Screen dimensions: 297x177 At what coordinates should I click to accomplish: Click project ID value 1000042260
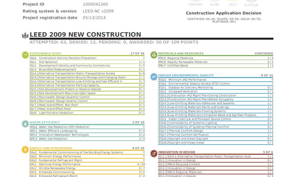click(95, 4)
